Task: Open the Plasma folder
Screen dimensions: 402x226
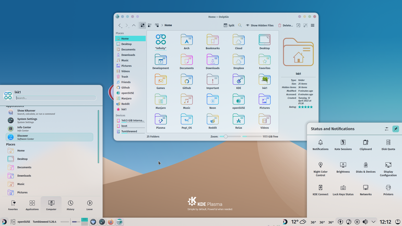Action: (x=160, y=122)
